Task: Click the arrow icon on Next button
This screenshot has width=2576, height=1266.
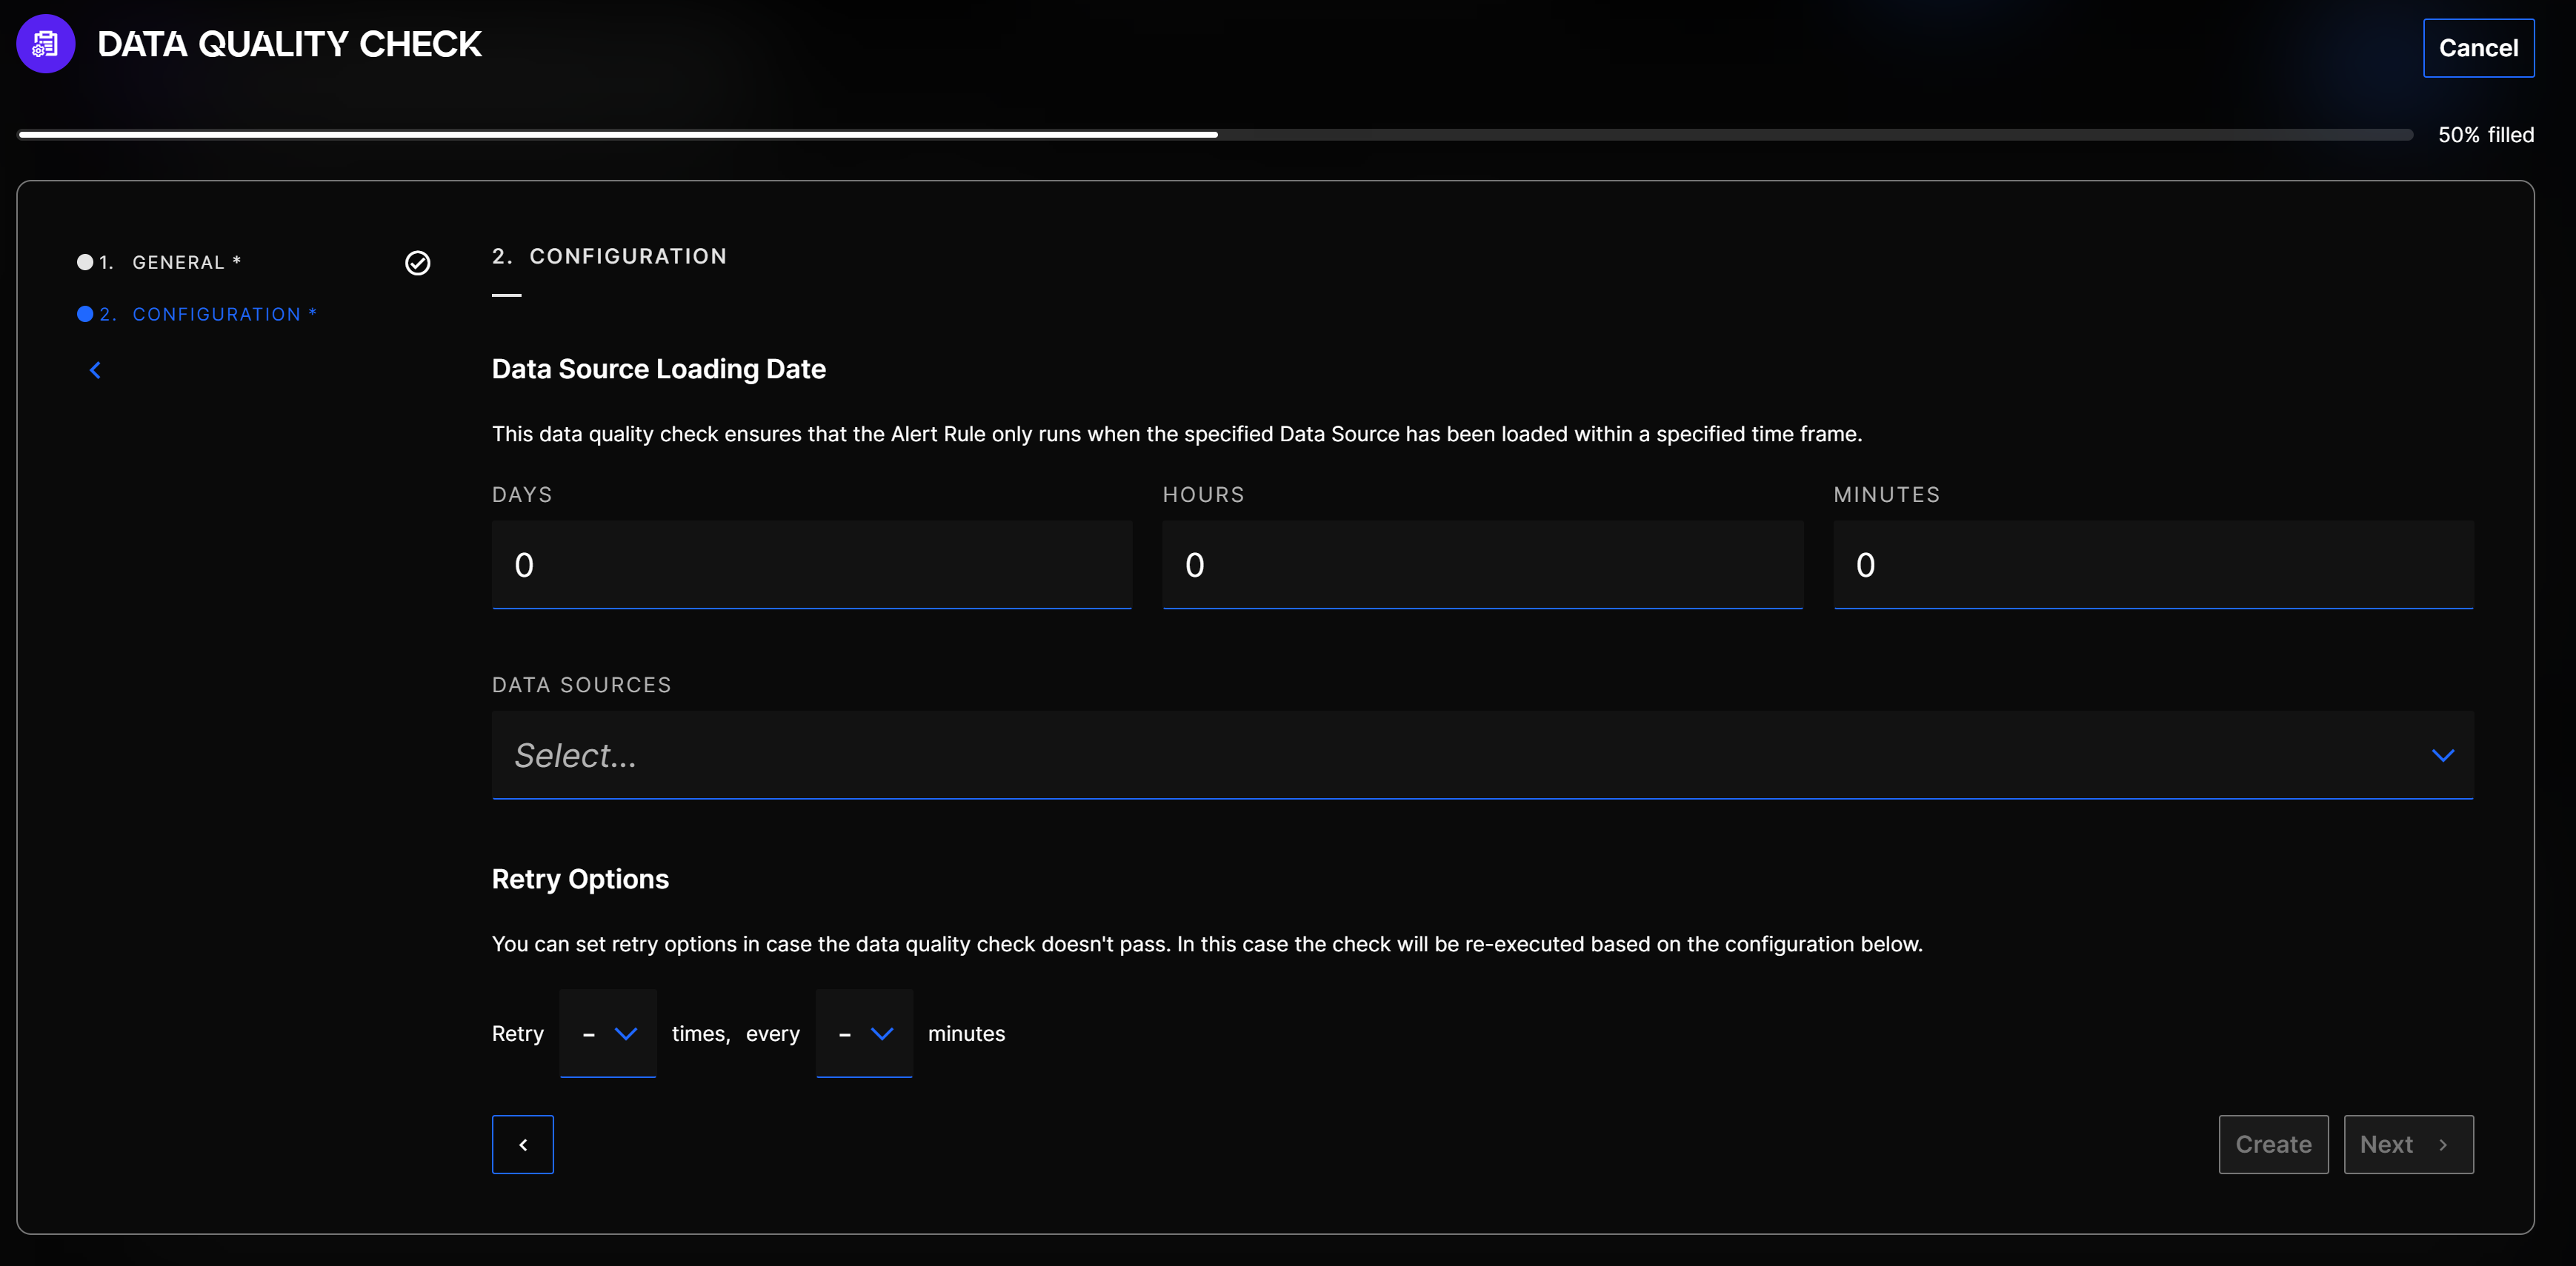Action: click(2443, 1145)
